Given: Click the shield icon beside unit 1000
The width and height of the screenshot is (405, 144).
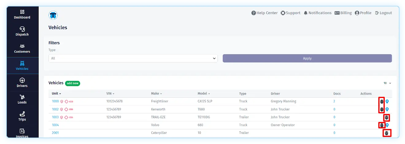Looking at the screenshot, I should click(x=61, y=101).
